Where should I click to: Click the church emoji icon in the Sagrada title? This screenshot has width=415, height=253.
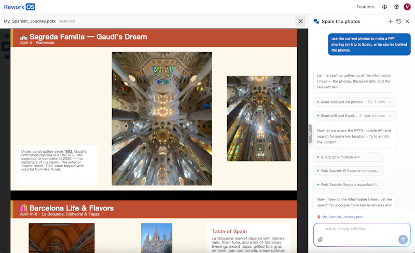pyautogui.click(x=24, y=37)
